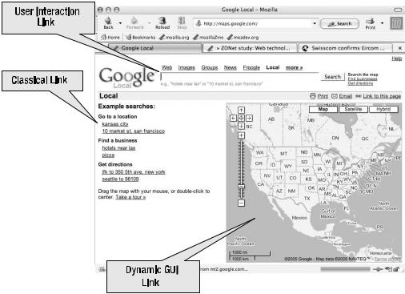Click the Print toolbar icon

(x=371, y=21)
